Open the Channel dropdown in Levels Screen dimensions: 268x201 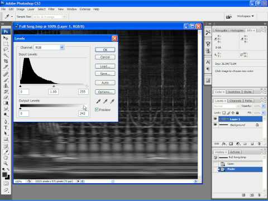coord(62,47)
